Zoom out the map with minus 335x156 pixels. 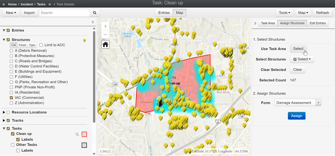tap(106, 35)
